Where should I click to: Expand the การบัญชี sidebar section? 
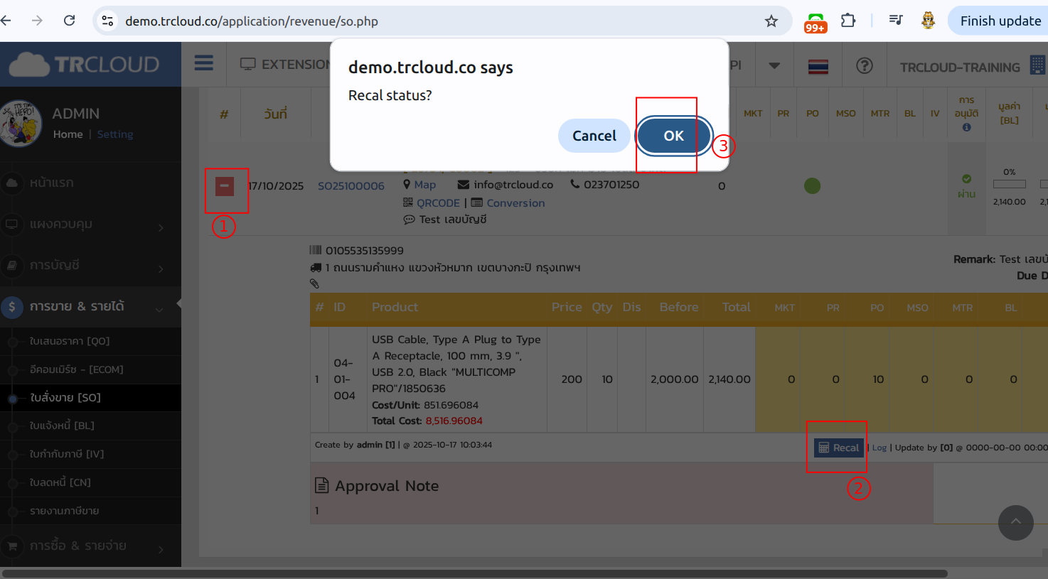[55, 265]
